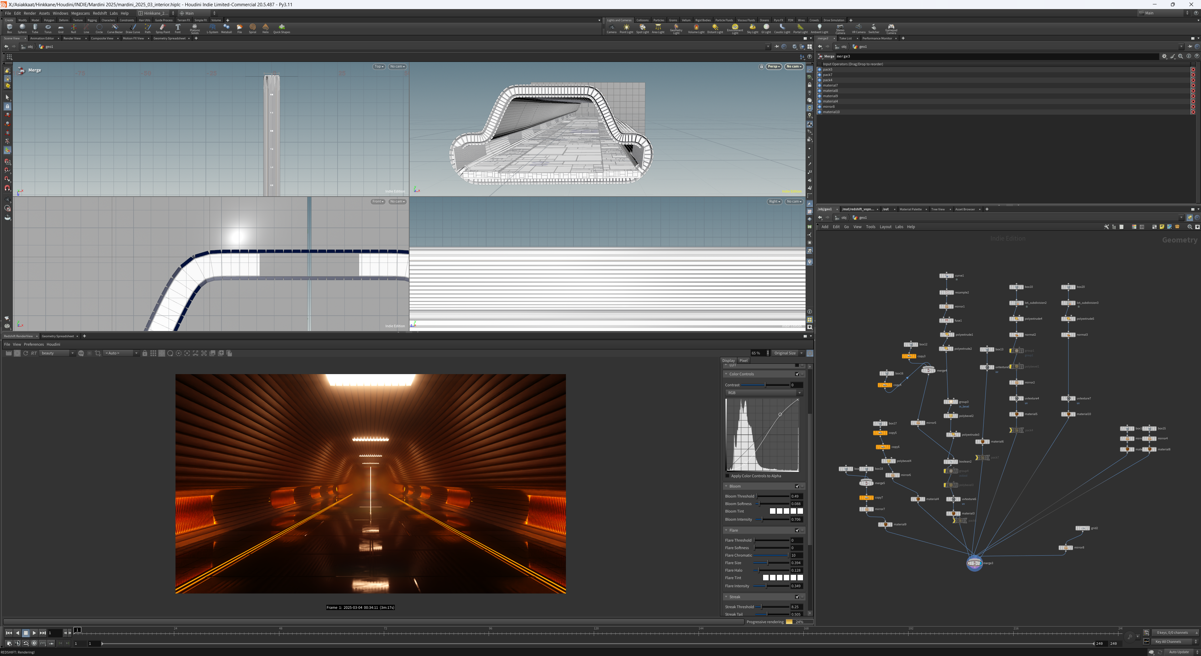Switch to the Pixel tab
Viewport: 1201px width, 656px height.
pyautogui.click(x=743, y=361)
